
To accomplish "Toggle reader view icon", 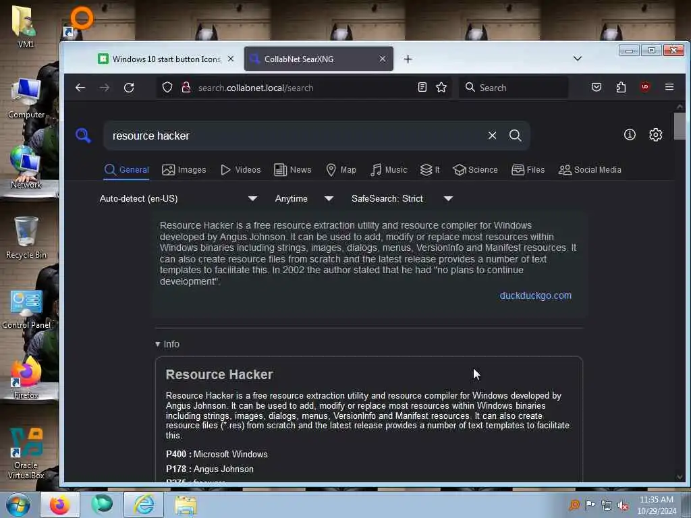I will (422, 87).
